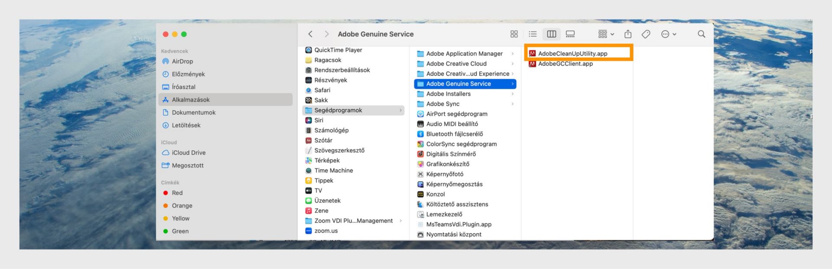The height and width of the screenshot is (269, 832).
Task: Select Bluetooth fájlcserélő
Action: (x=465, y=134)
